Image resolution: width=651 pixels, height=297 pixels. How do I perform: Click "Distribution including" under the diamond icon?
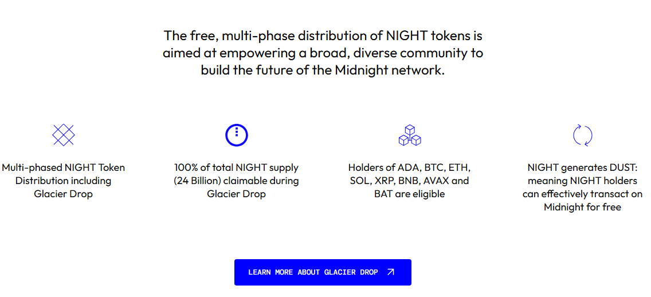(63, 181)
